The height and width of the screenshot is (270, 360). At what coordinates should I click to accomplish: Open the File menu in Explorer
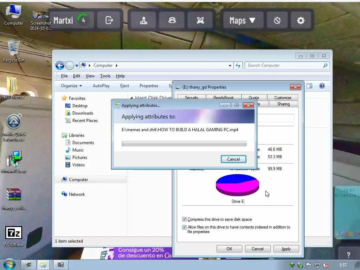[64, 76]
